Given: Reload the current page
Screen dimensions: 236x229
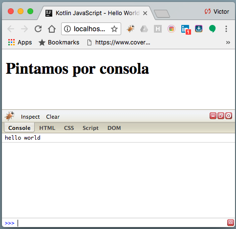Looking at the screenshot, I should coord(38,29).
